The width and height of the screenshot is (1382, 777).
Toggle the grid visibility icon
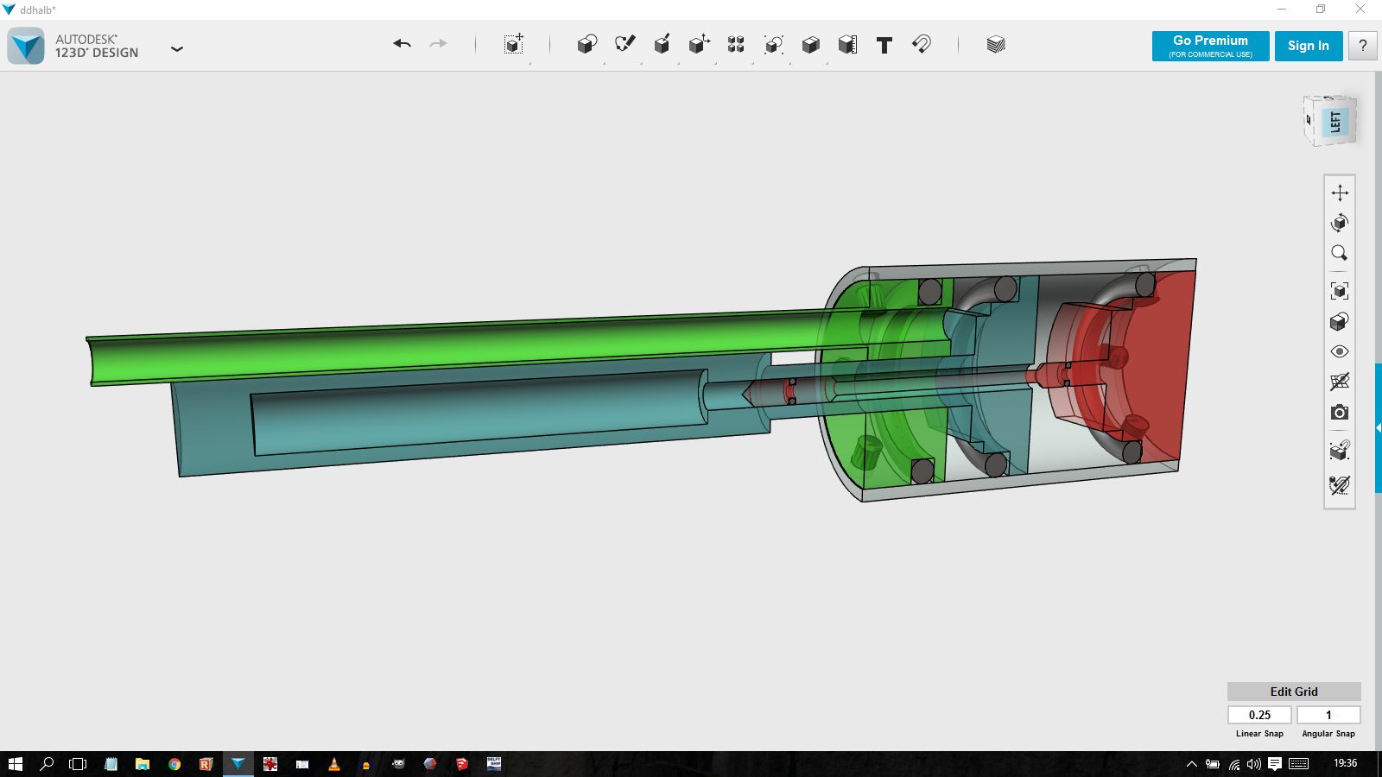(x=1339, y=382)
